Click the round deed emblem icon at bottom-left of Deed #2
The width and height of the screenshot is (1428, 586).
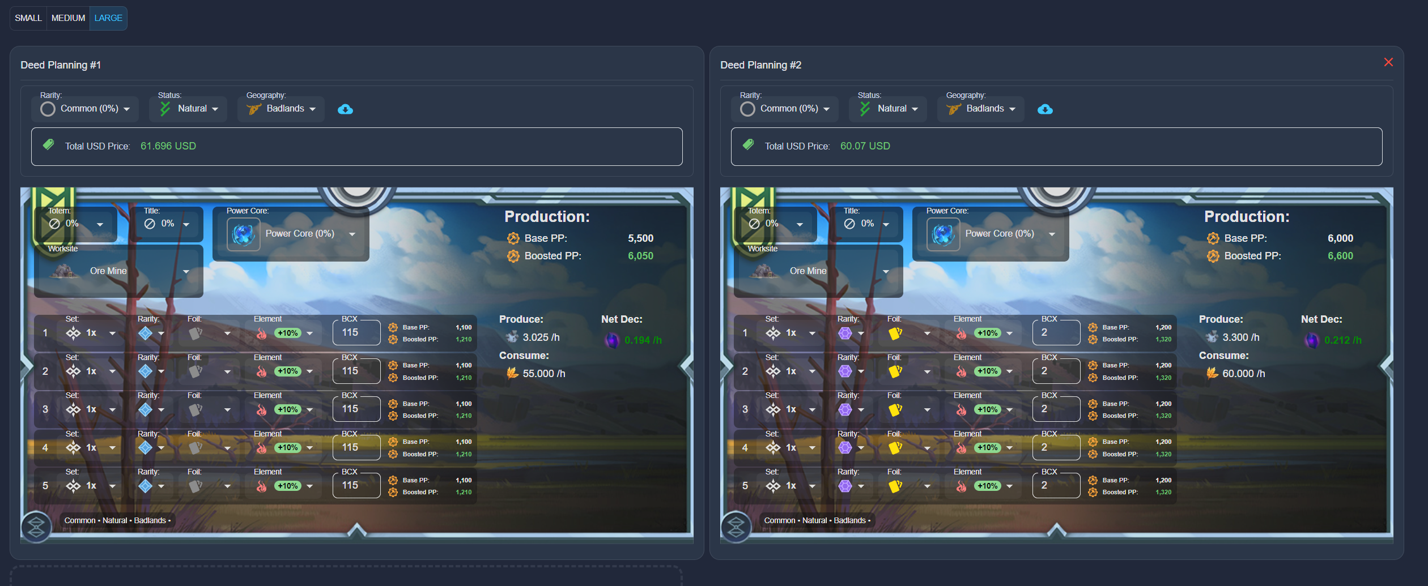(736, 527)
